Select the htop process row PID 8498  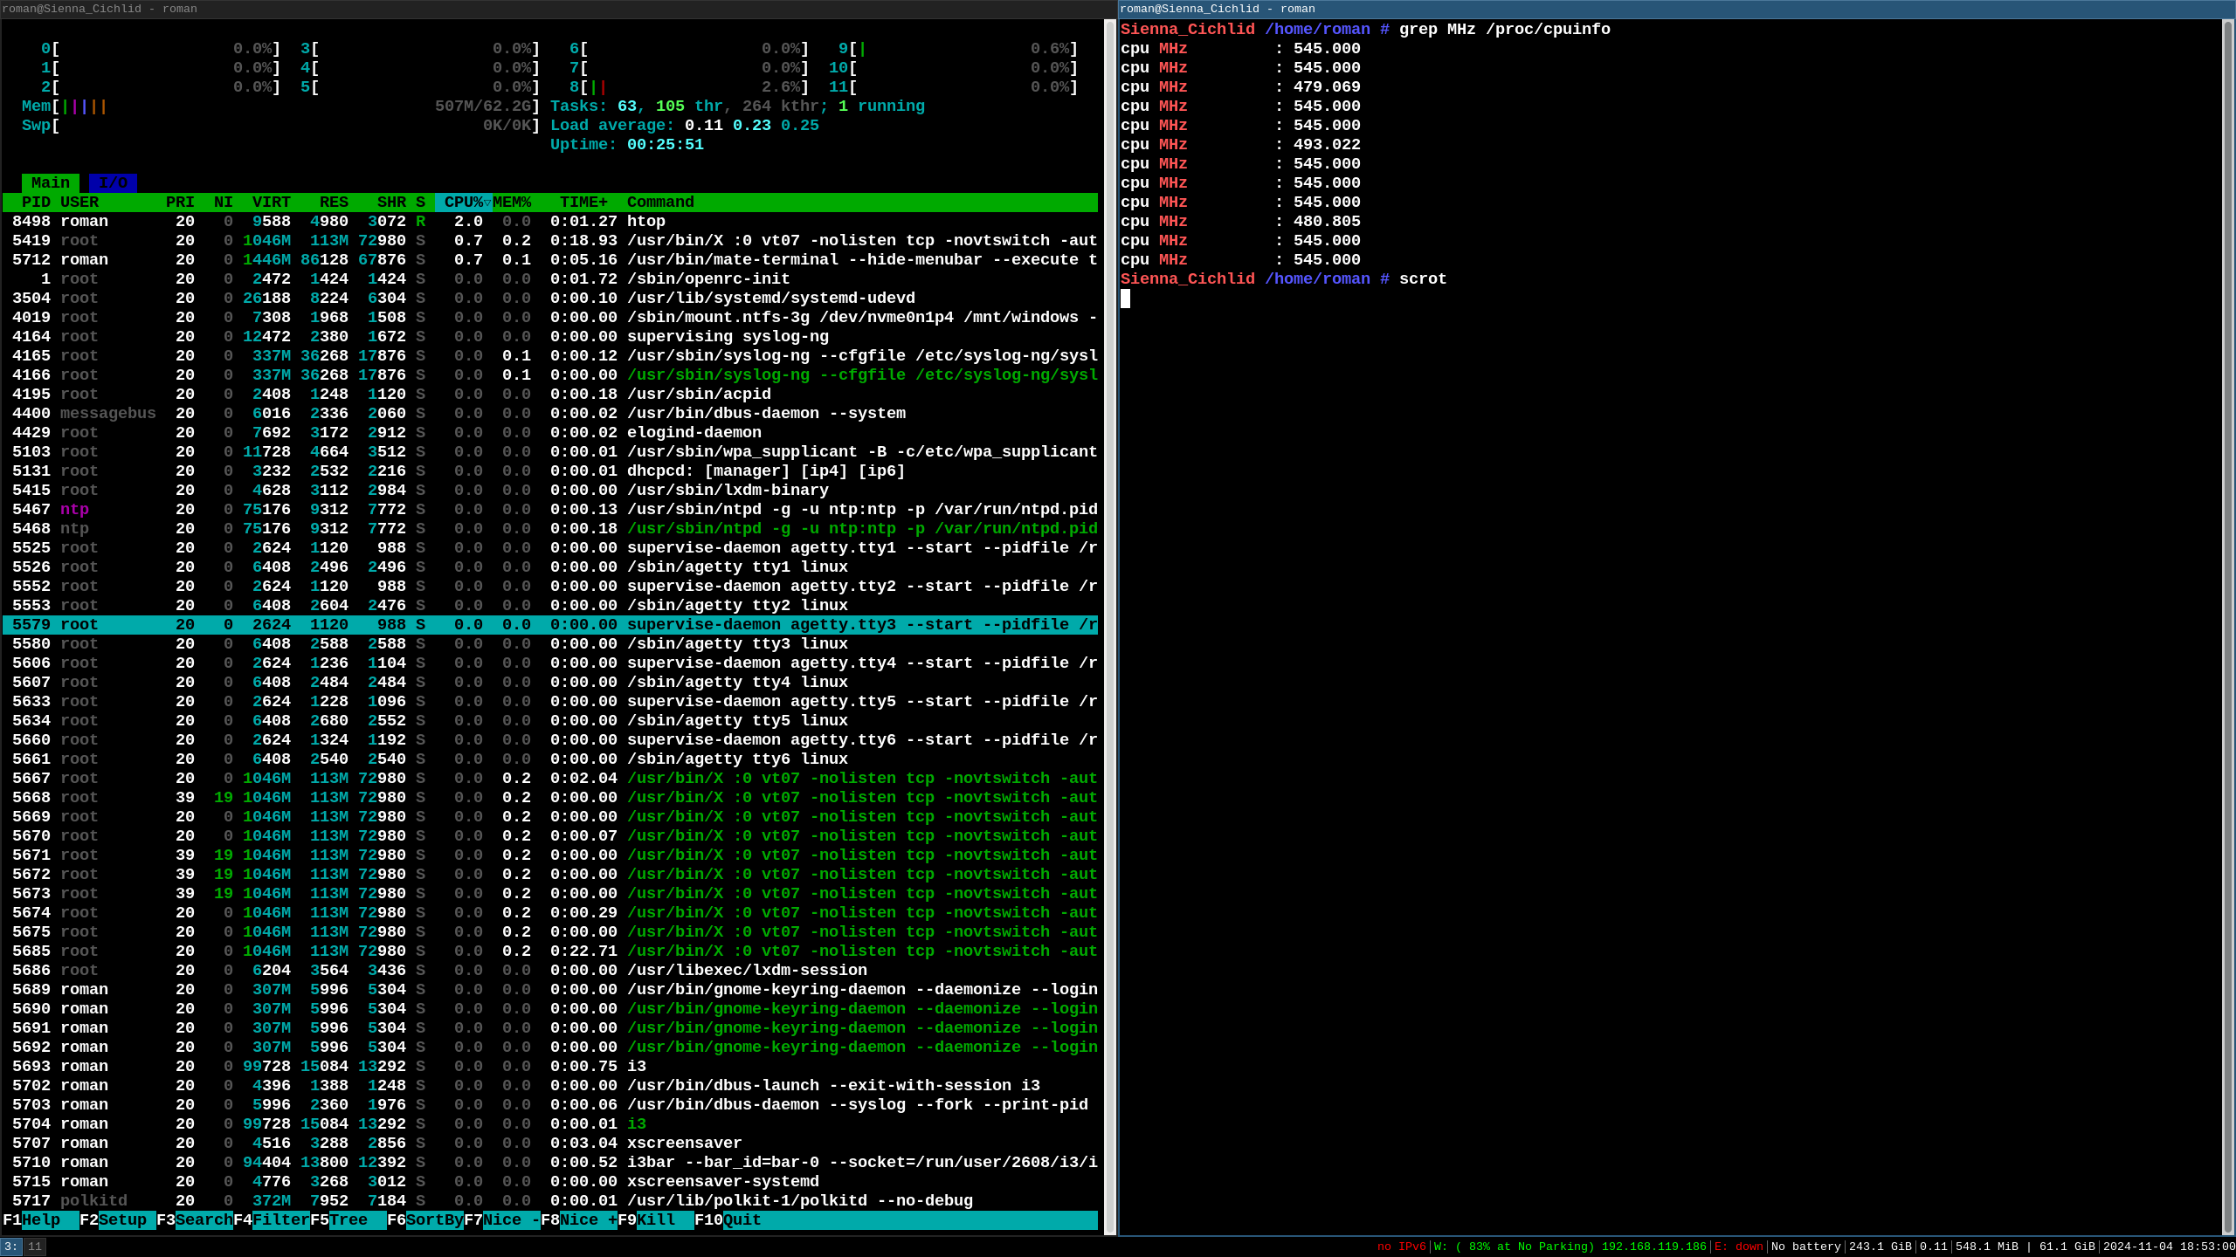pyautogui.click(x=550, y=222)
